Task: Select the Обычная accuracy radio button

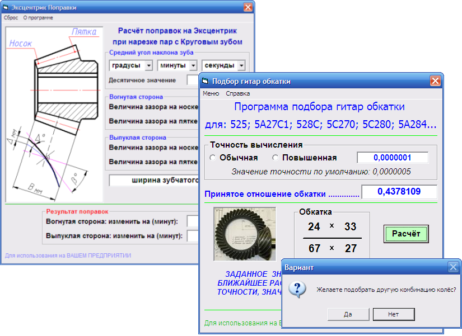Action: point(213,158)
